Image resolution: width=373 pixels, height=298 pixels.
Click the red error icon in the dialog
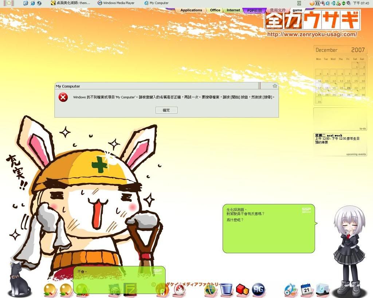(63, 97)
